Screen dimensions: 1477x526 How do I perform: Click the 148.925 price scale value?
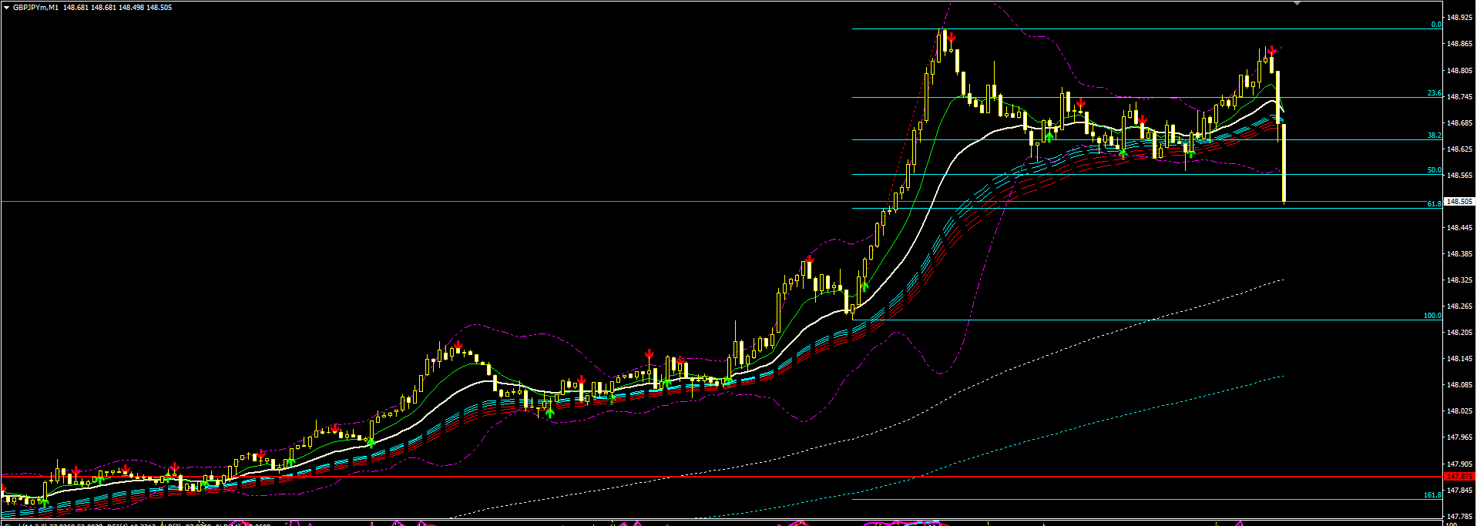1459,17
